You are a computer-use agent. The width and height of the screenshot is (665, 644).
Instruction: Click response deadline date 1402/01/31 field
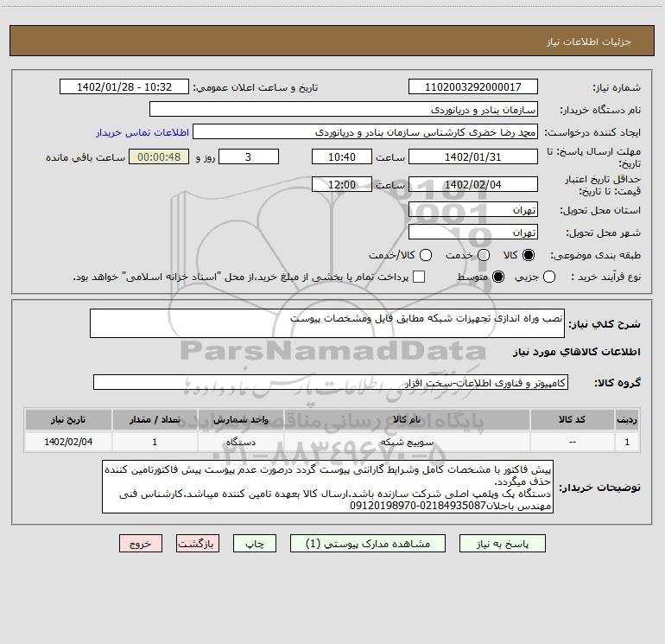(x=473, y=156)
